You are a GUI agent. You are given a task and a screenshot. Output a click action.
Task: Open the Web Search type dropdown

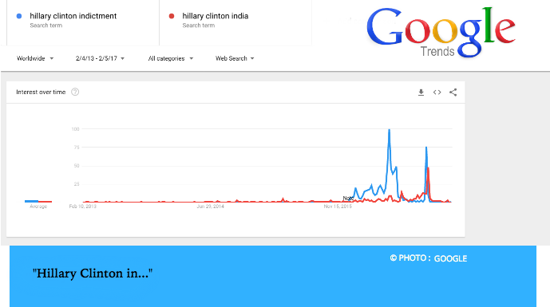coord(235,58)
